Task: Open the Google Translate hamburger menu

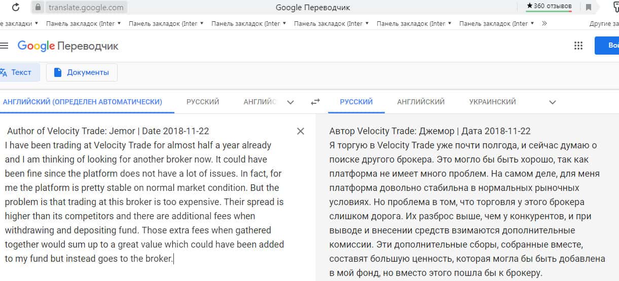Action: coord(5,46)
